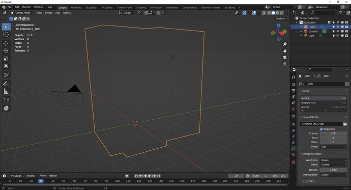Toggle X-ray display in viewport header
The height and width of the screenshot is (190, 351).
(264, 13)
